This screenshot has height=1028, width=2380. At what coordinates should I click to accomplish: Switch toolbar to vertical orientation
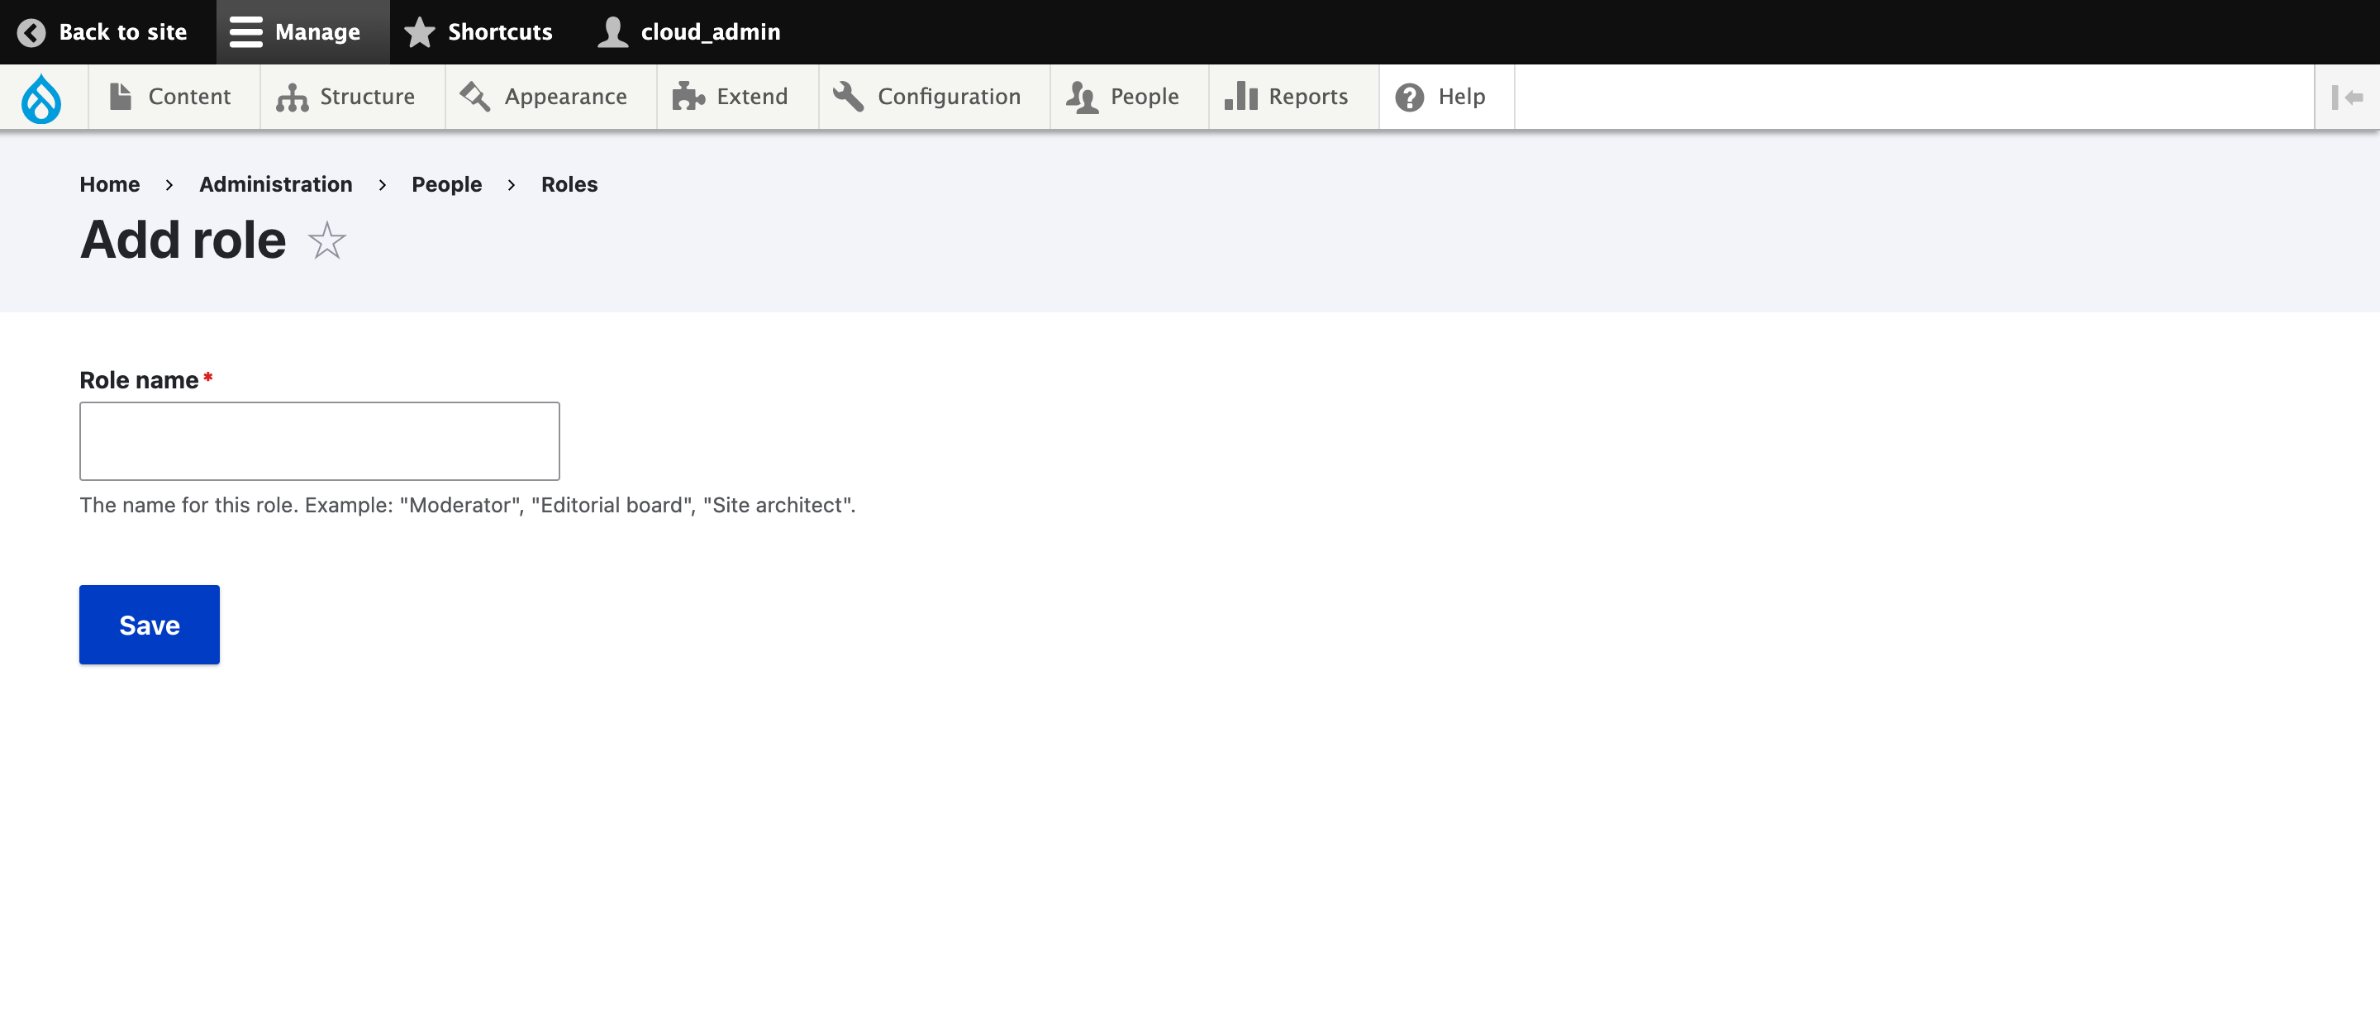2346,97
